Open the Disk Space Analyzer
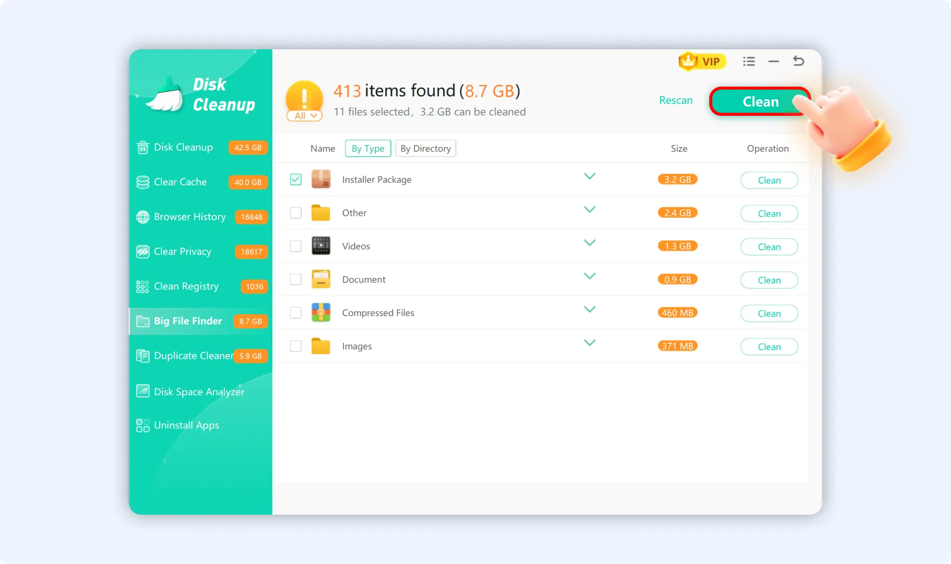The height and width of the screenshot is (564, 951). pyautogui.click(x=198, y=391)
